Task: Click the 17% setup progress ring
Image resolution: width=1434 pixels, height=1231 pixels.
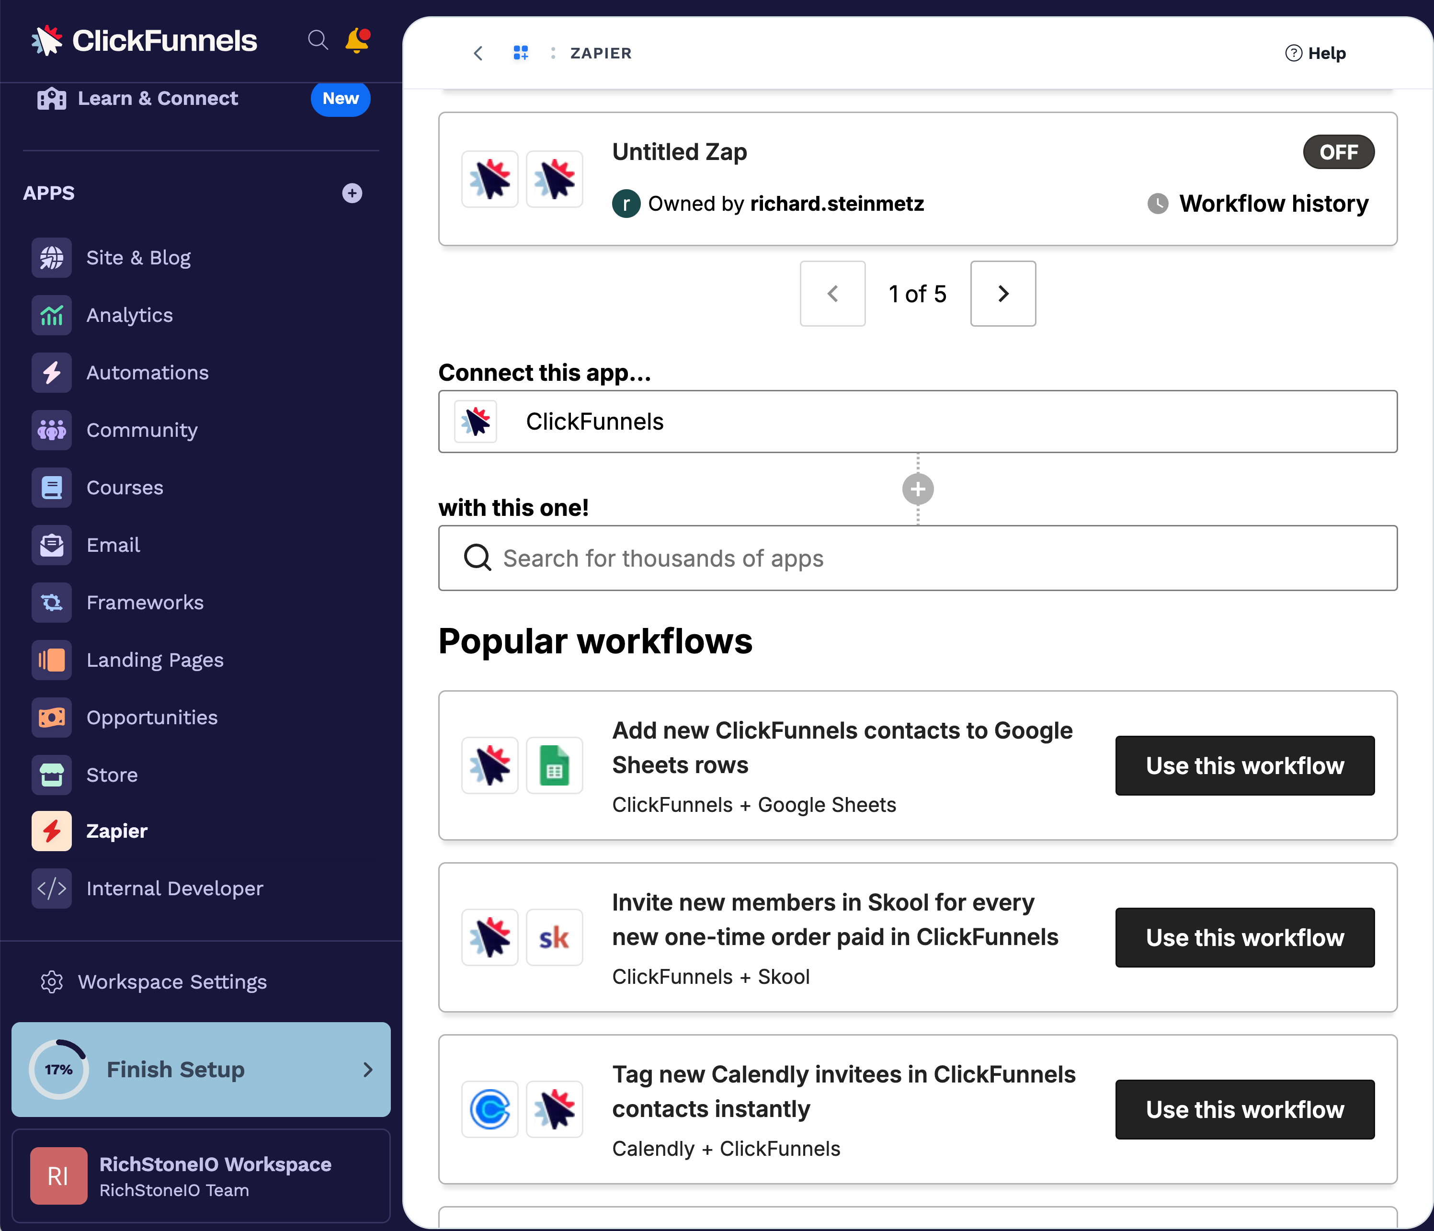Action: click(59, 1070)
